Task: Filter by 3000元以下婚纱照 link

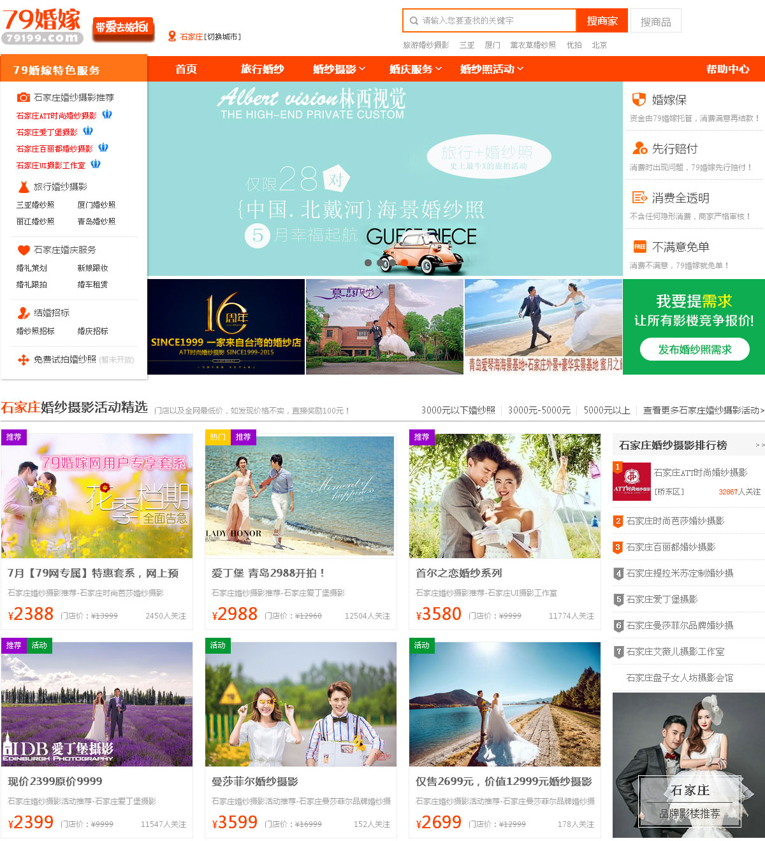Action: point(458,410)
